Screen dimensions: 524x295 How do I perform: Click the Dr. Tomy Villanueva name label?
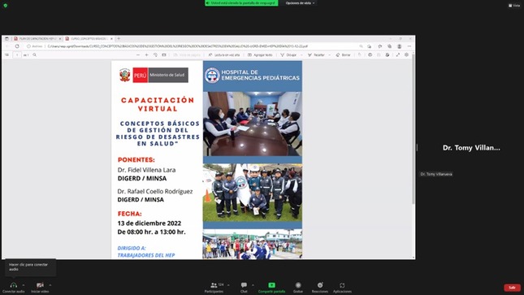(x=436, y=174)
